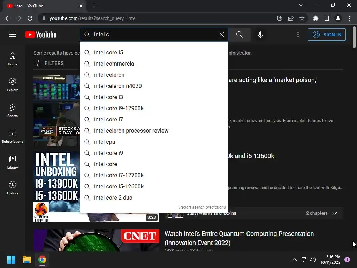Close the 'intel - YouTube' tab
The image size is (357, 268).
[81, 6]
